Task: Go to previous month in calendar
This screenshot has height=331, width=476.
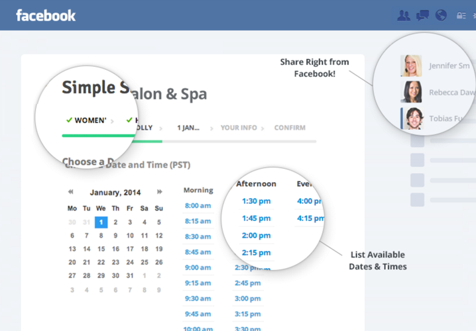Action: pos(70,192)
